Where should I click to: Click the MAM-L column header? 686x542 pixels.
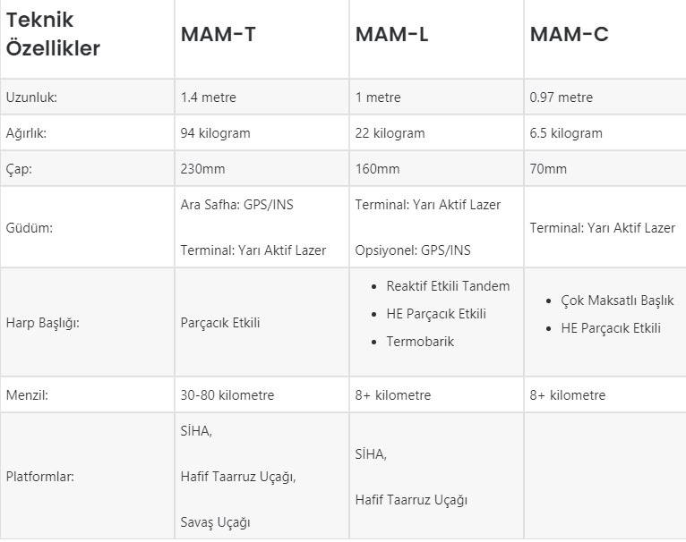(391, 34)
